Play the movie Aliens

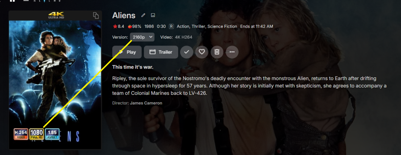[127, 52]
